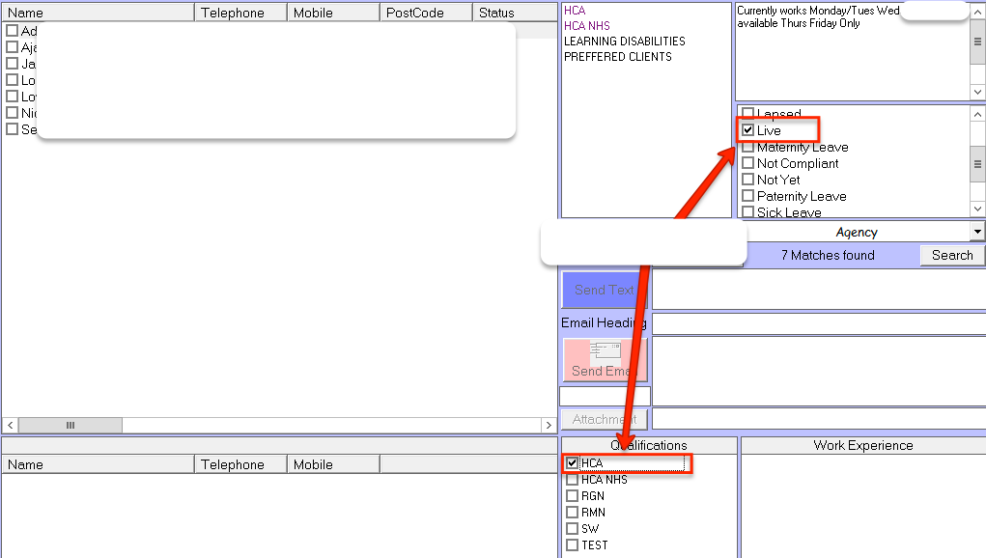
Task: Select PREFFERED CLIENTS in the list
Action: tap(617, 57)
